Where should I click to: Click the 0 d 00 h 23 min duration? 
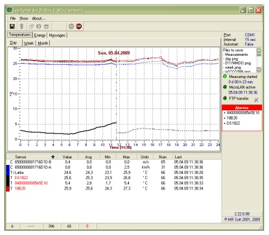pos(240,82)
